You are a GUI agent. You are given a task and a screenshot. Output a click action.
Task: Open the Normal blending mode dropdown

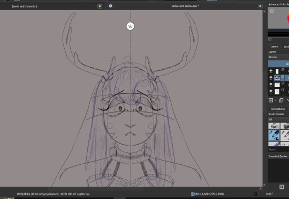[x=278, y=57]
